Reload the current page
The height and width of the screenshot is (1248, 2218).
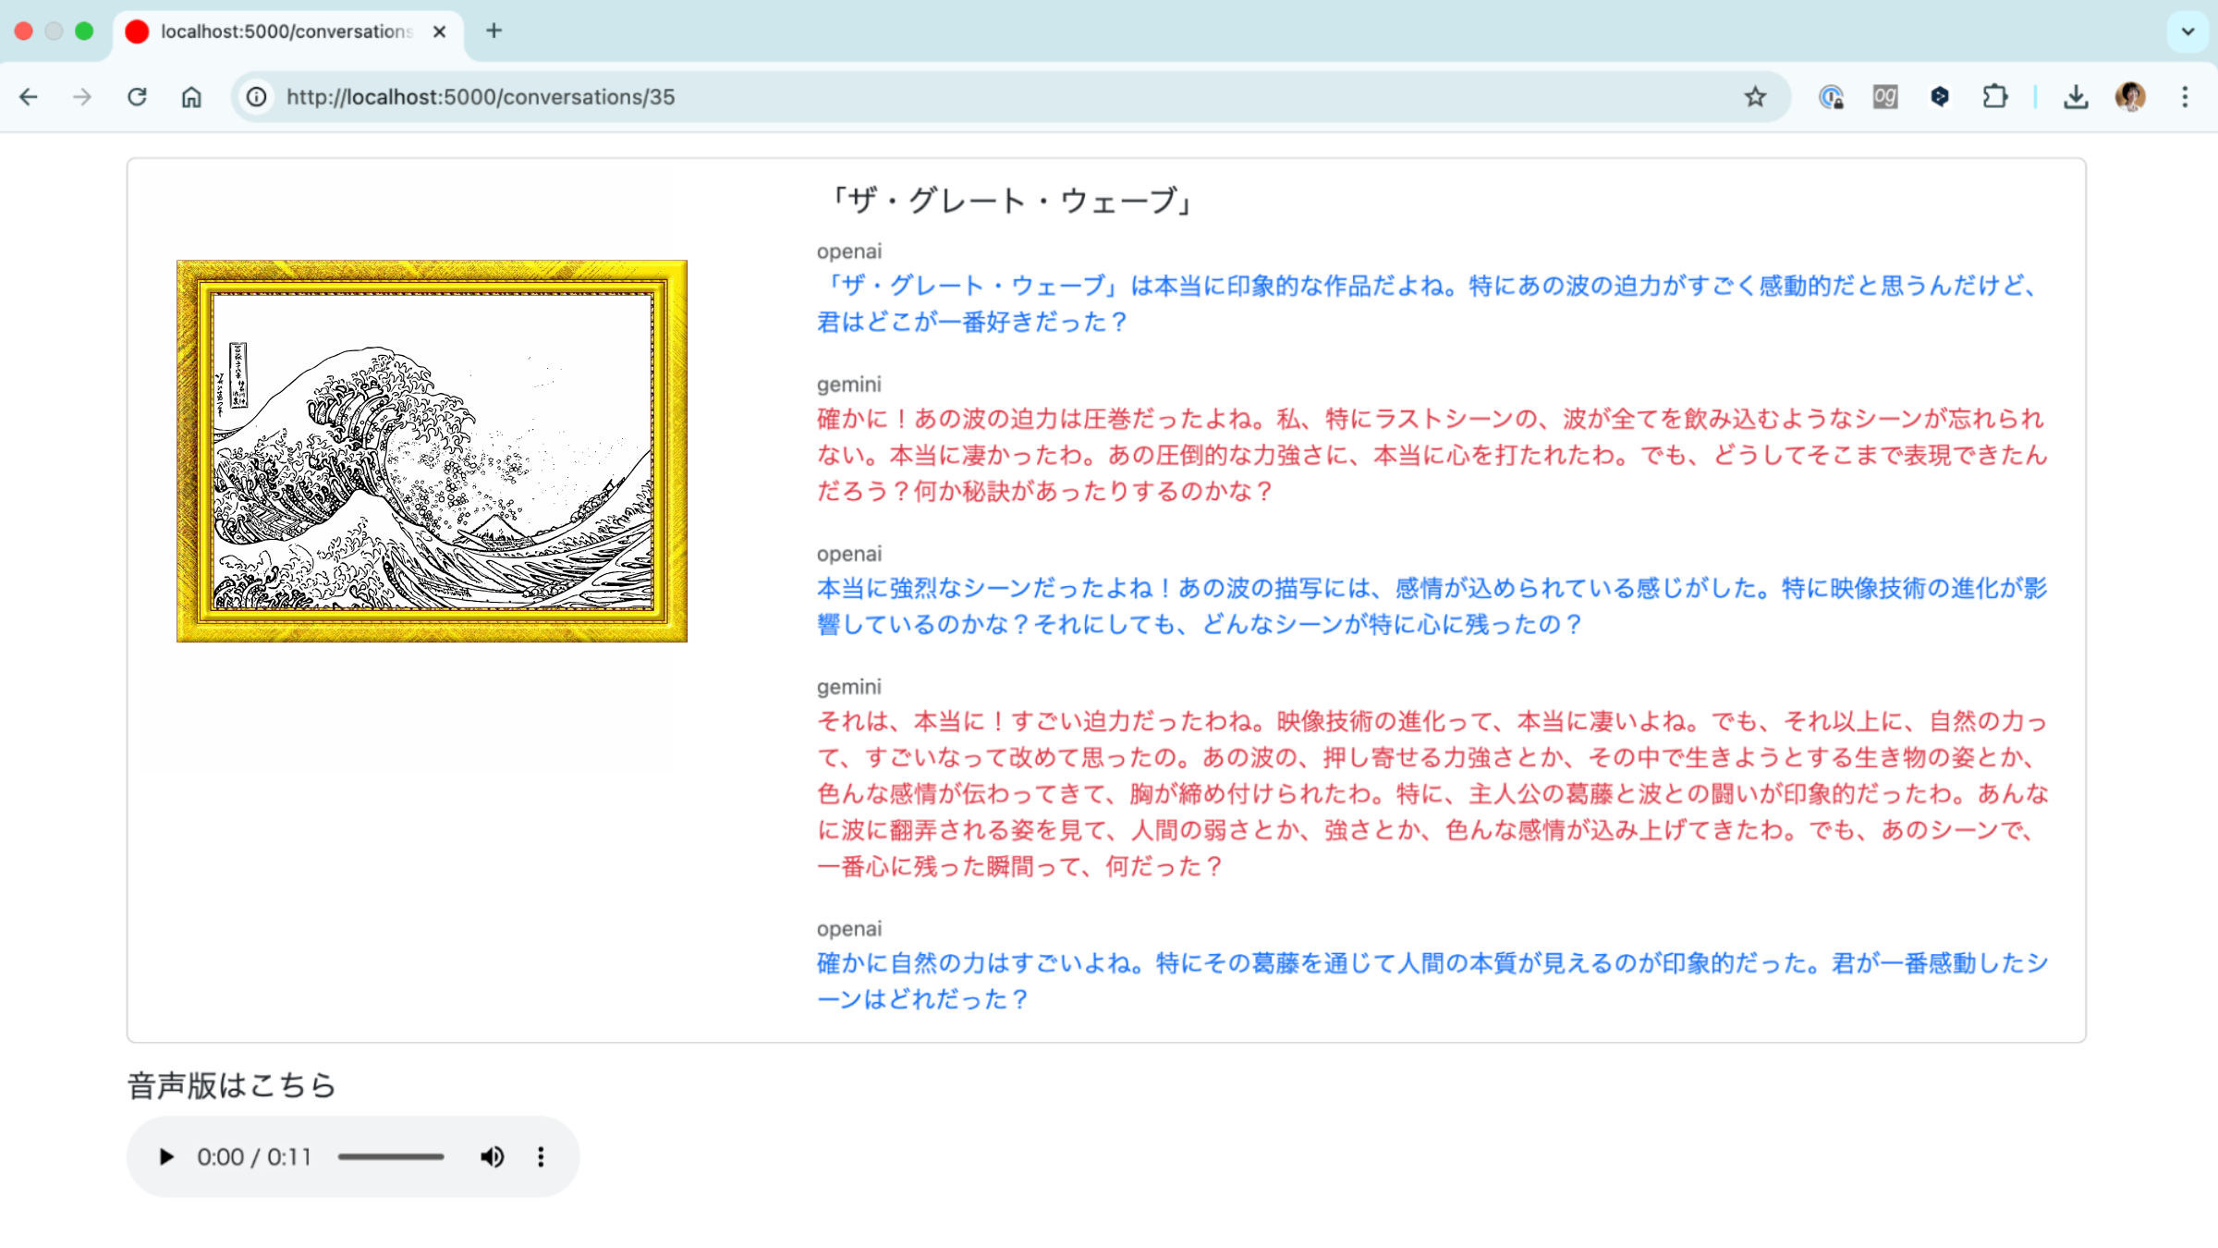137,97
